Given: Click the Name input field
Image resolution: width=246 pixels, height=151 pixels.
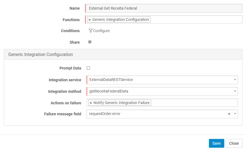Looking at the screenshot, I should [164, 8].
